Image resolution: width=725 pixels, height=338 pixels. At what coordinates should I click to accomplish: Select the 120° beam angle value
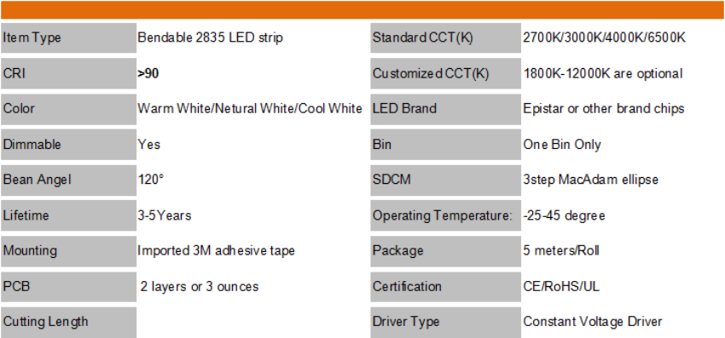click(151, 180)
